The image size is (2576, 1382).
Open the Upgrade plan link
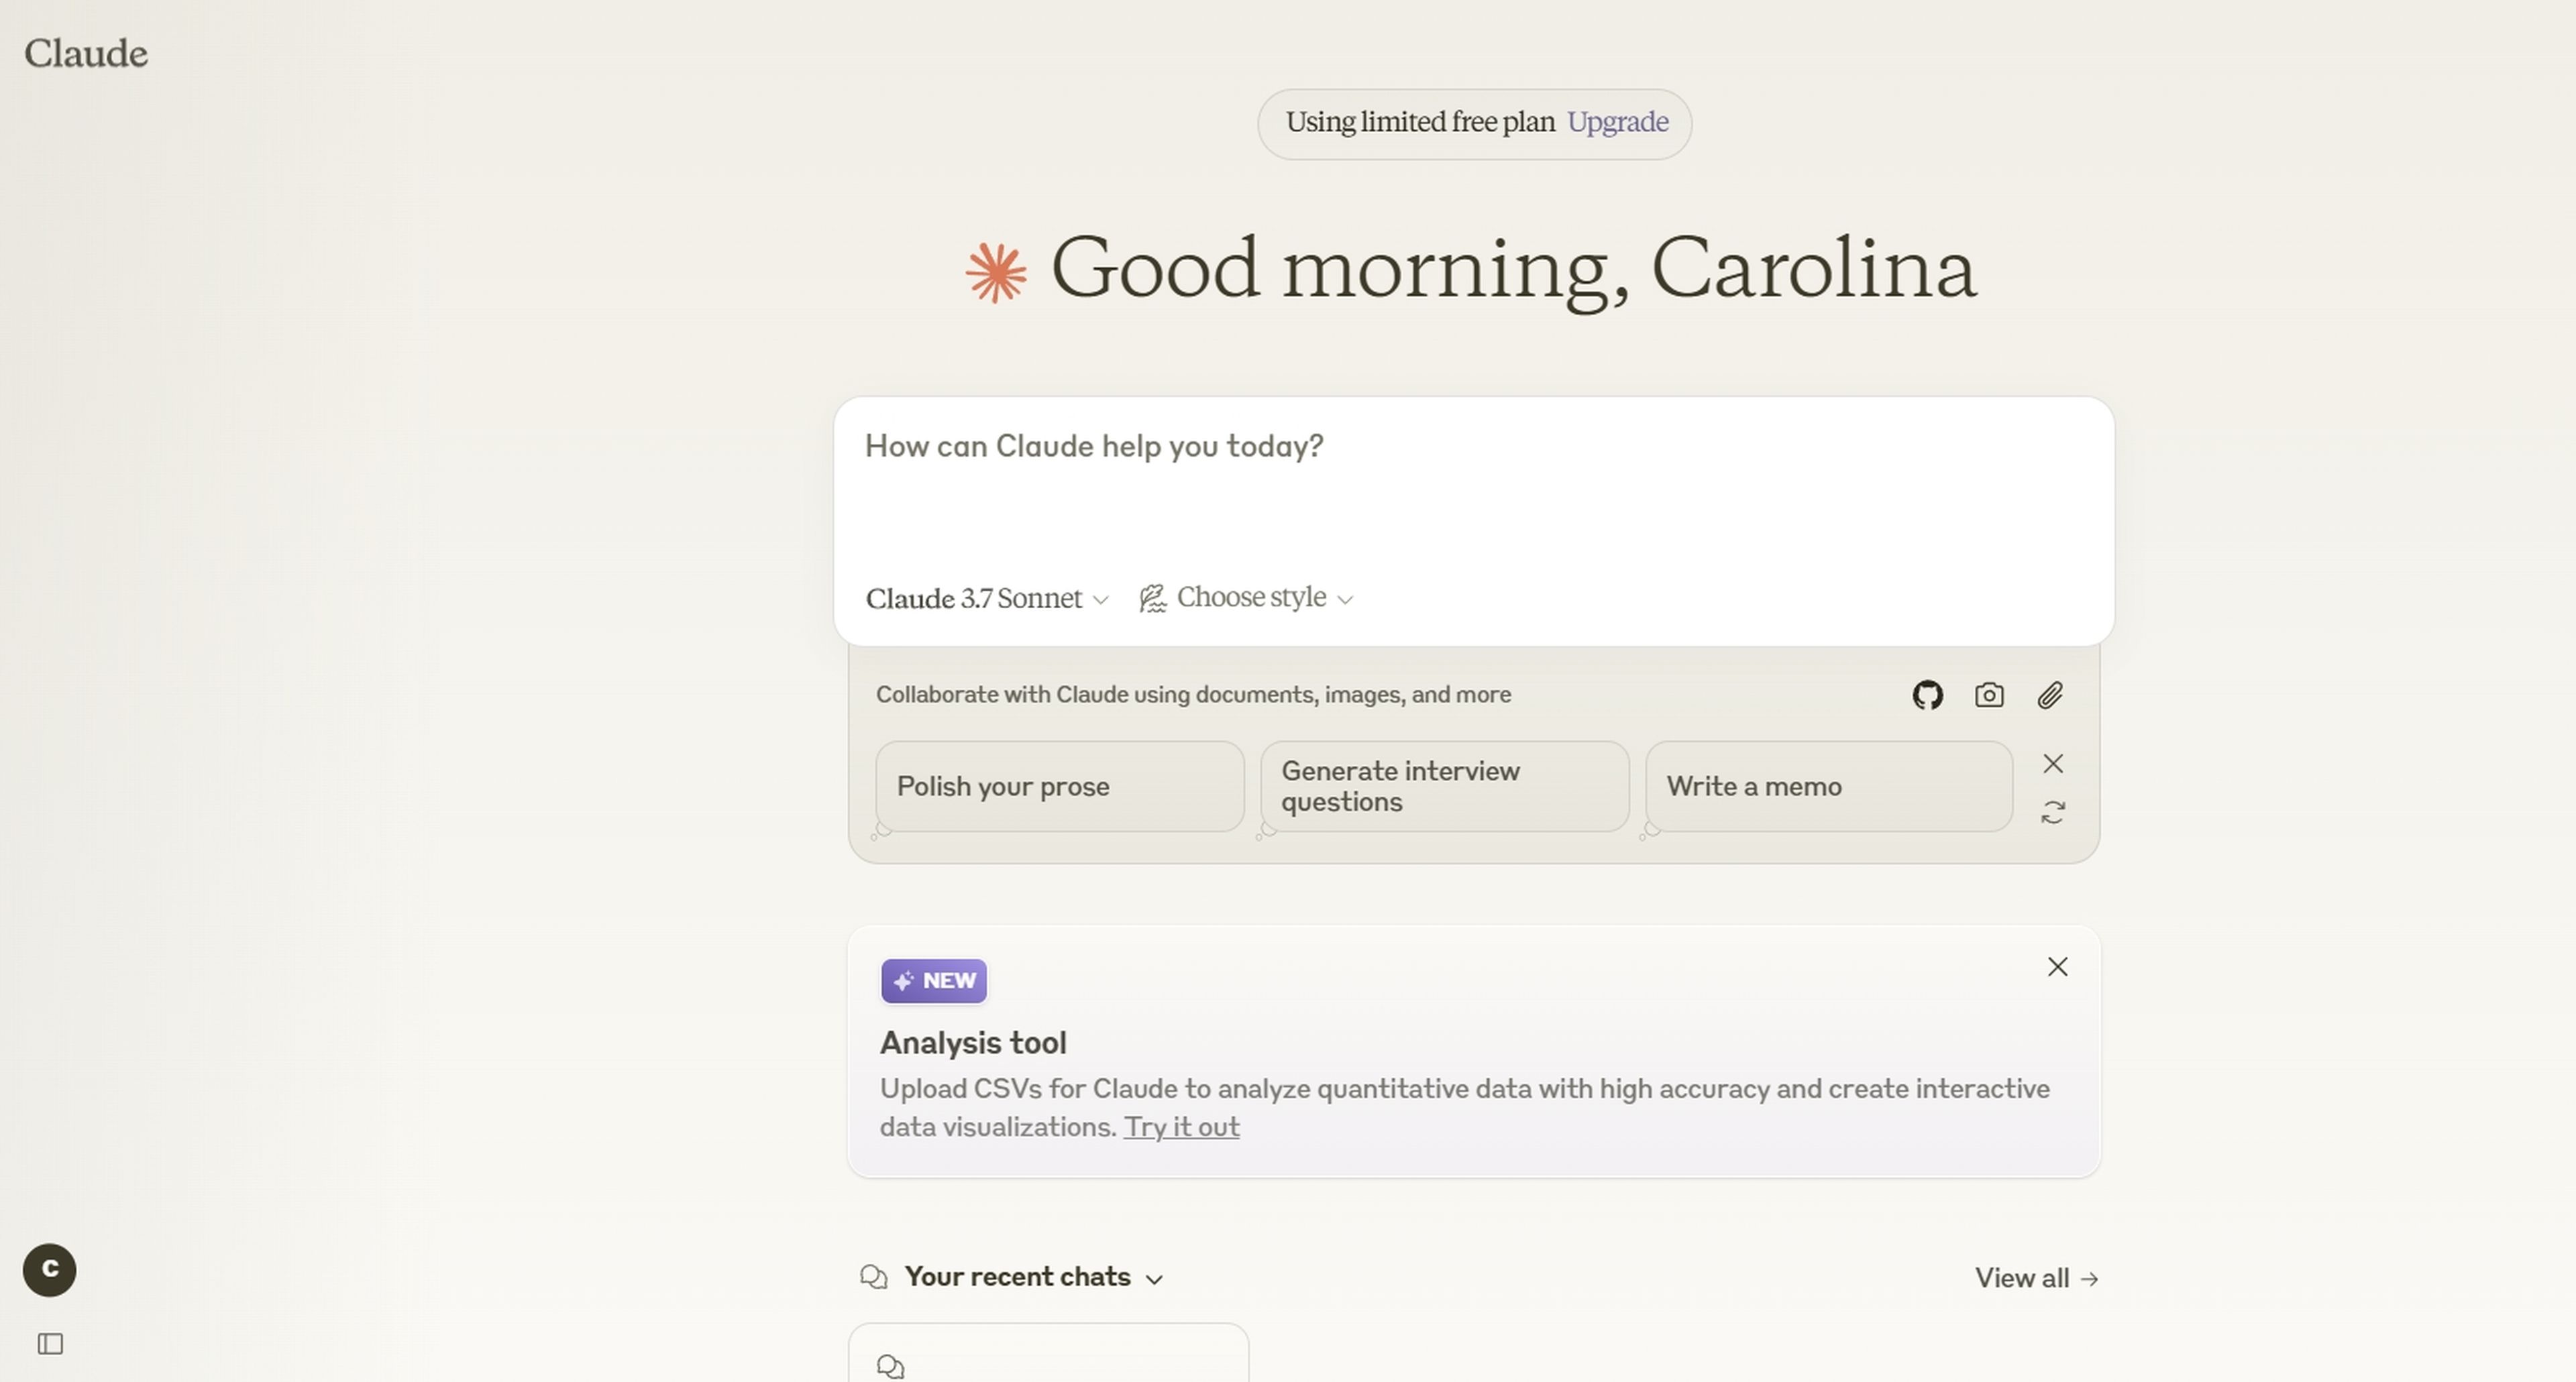[x=1617, y=123]
